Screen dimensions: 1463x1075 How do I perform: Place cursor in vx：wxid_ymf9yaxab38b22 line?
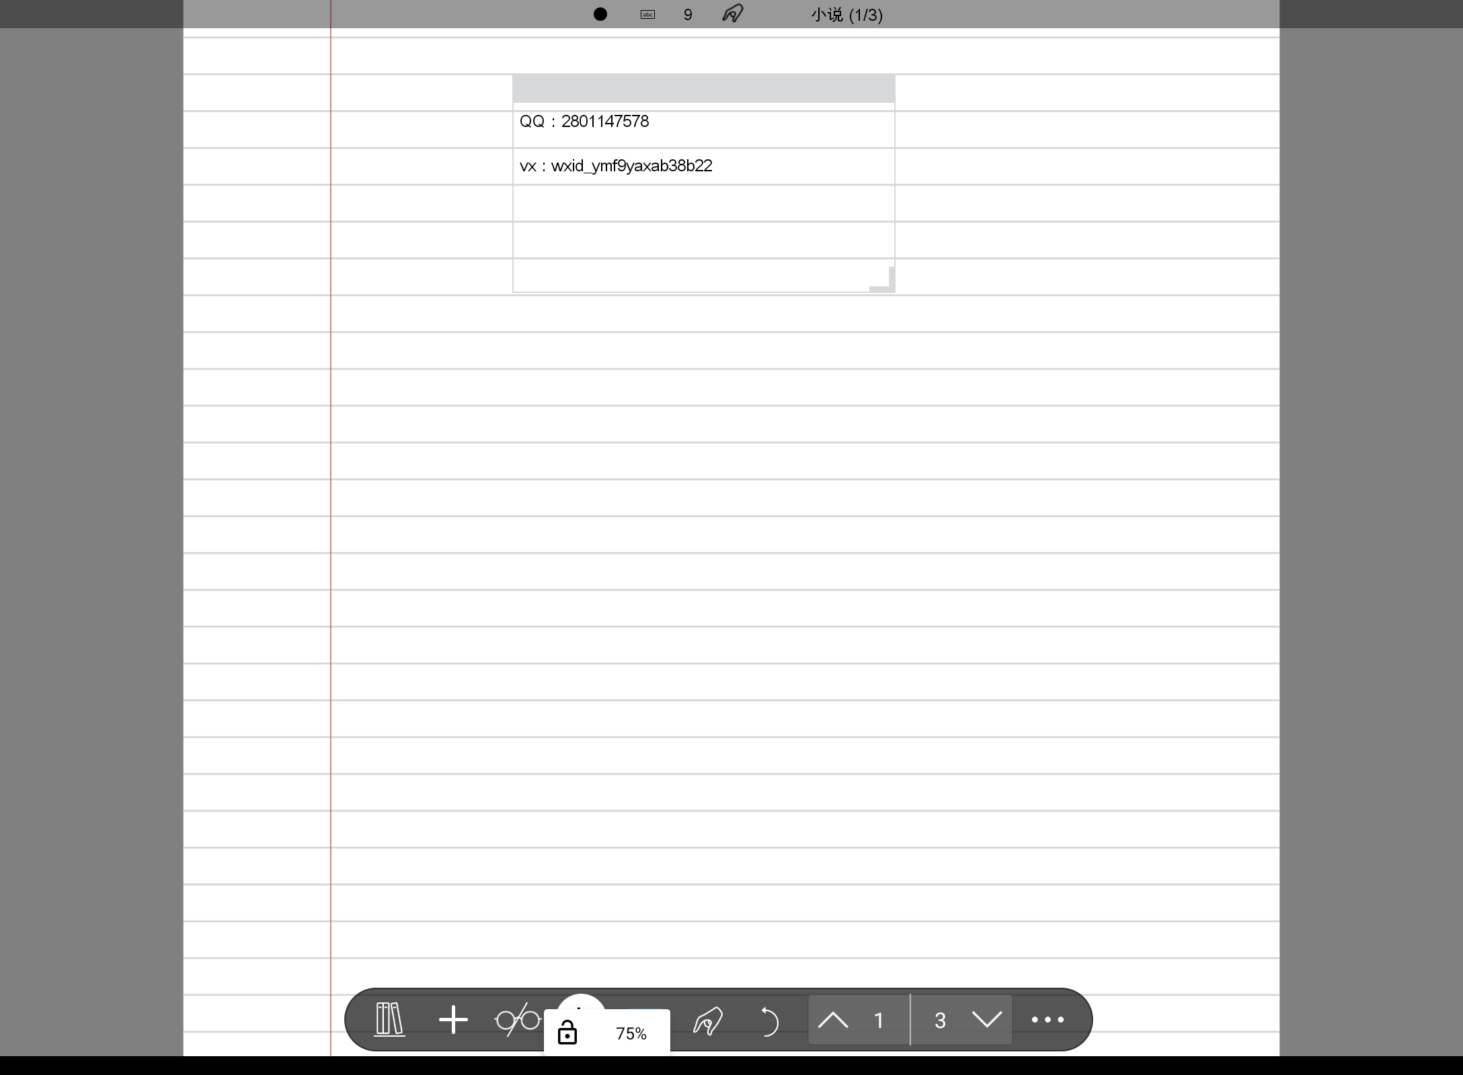tap(616, 166)
